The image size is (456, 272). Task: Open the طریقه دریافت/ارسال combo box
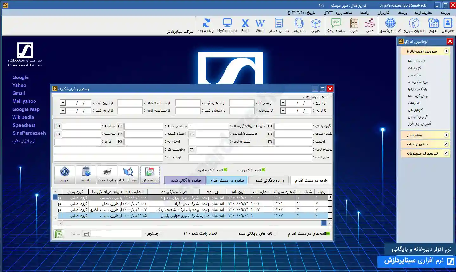pyautogui.click(x=208, y=126)
